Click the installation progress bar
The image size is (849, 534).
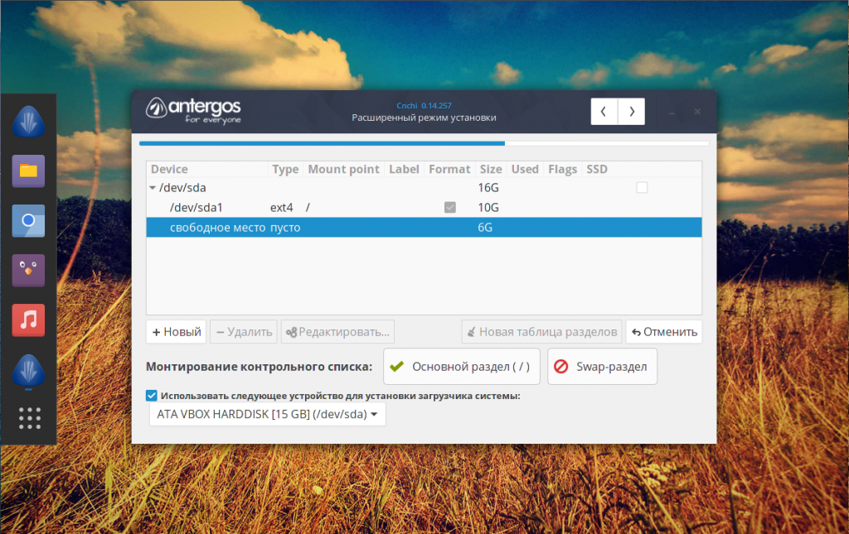(x=424, y=143)
